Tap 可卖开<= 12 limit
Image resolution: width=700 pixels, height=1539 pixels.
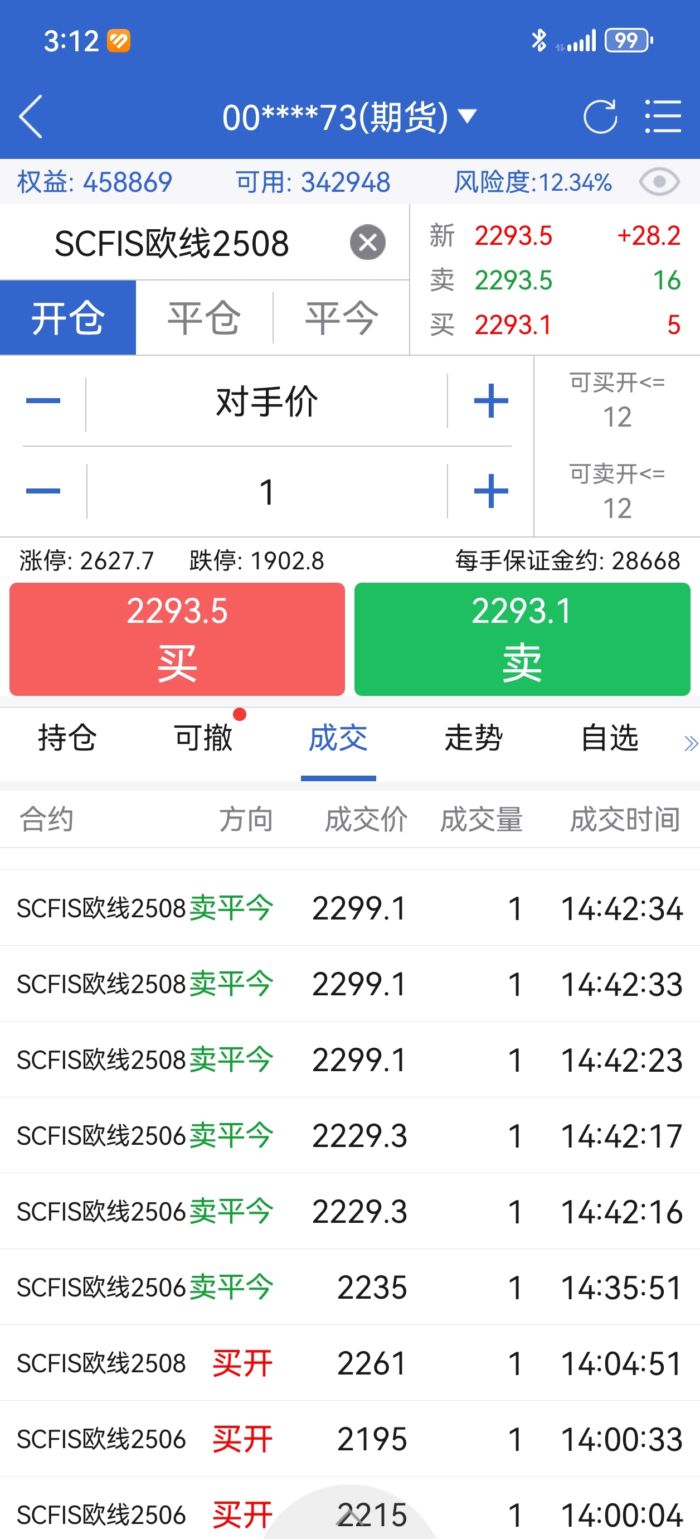point(617,492)
